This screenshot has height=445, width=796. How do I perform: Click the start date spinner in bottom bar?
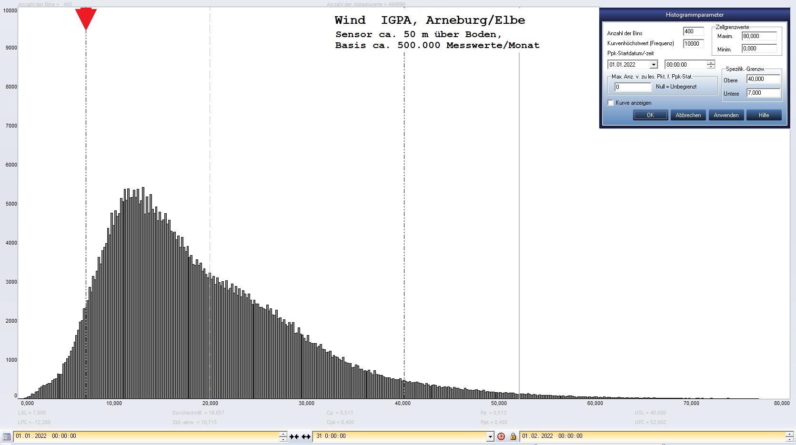(x=283, y=436)
